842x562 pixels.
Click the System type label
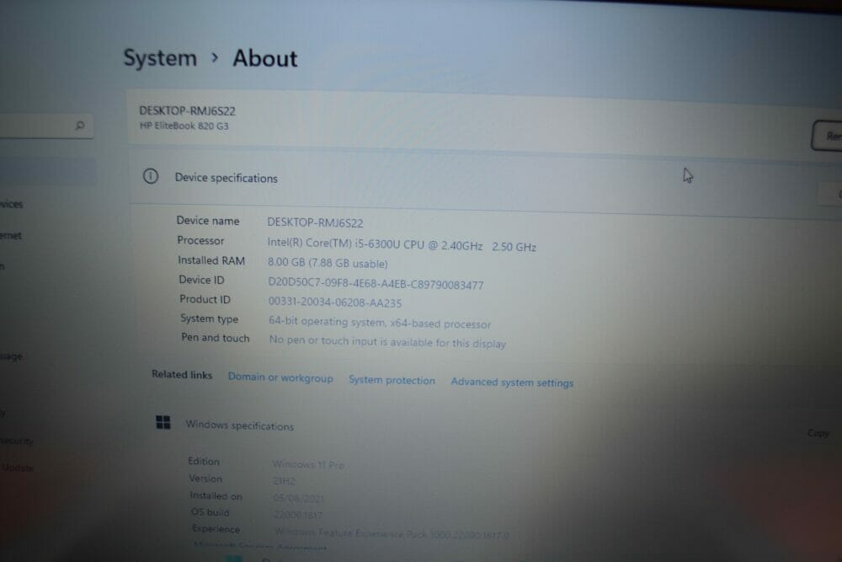(210, 318)
